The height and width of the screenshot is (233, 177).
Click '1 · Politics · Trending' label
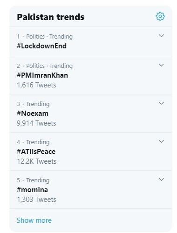coord(45,37)
